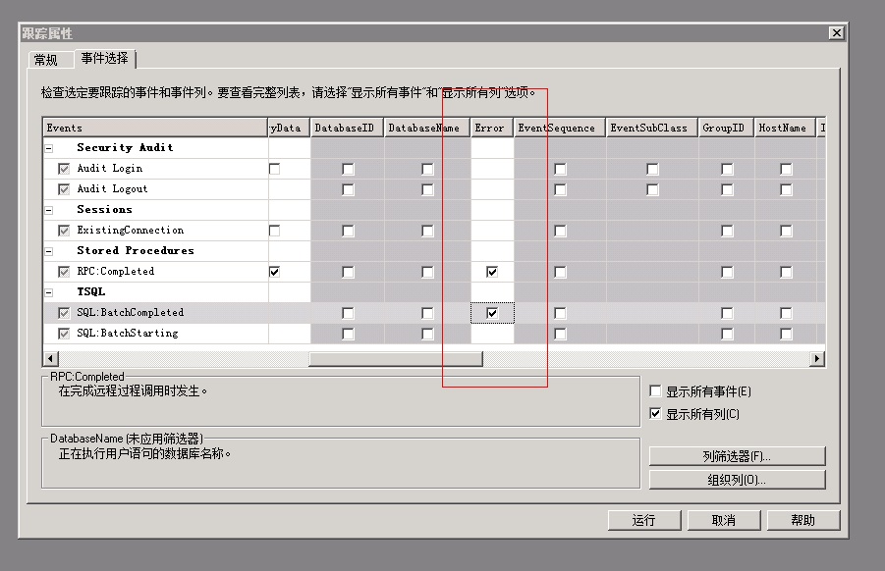Click the 帮助 button
Screen dimensions: 885x571
click(803, 520)
